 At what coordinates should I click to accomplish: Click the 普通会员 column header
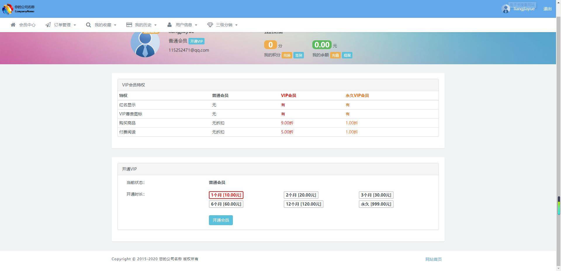(x=220, y=95)
